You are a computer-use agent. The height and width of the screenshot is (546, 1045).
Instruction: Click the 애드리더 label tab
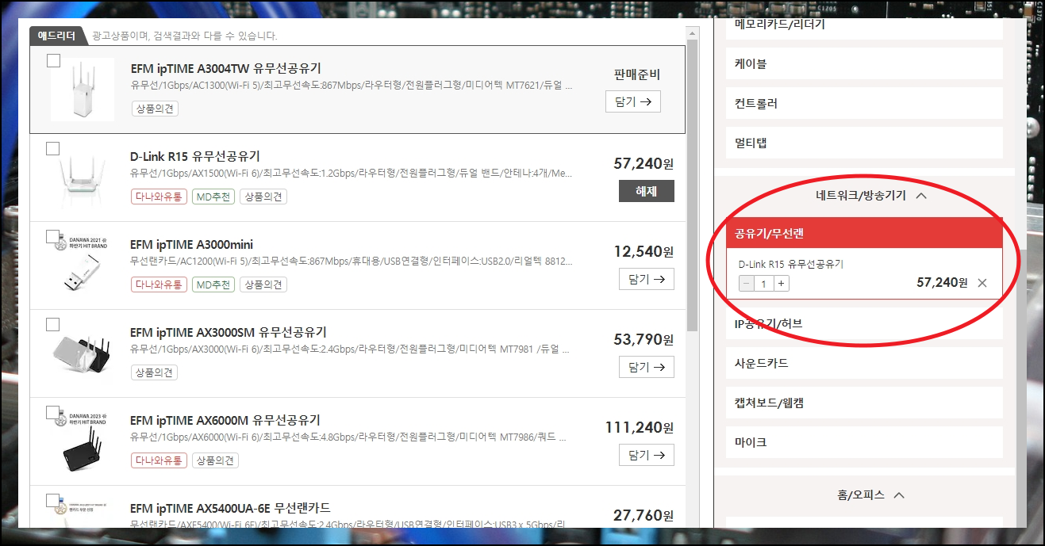(x=56, y=36)
